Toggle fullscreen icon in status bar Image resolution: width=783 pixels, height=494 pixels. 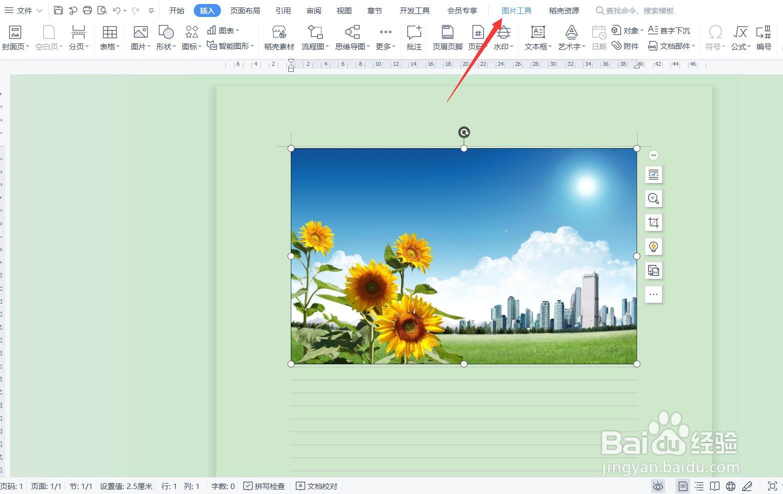773,486
